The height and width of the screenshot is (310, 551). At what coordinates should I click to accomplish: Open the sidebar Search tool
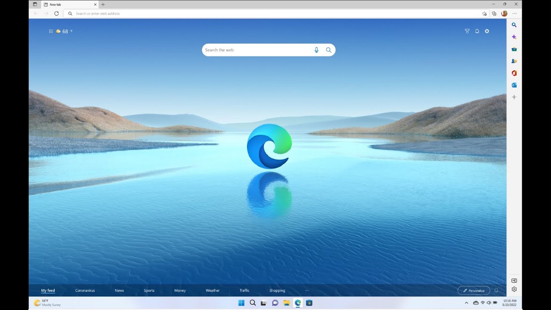(x=514, y=25)
